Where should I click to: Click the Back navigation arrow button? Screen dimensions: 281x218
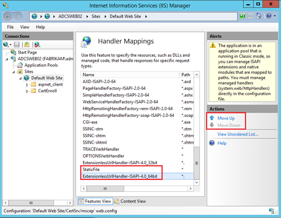pos(8,17)
